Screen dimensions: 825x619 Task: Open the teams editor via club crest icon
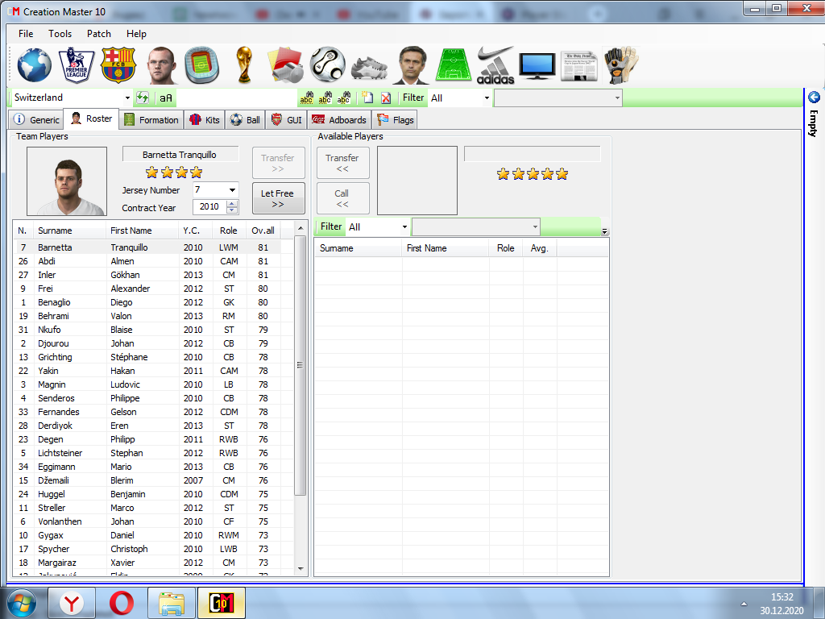coord(119,65)
